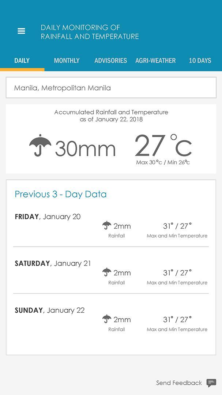Image resolution: width=222 pixels, height=395 pixels.
Task: Click the rainfall umbrella icon for Saturday, January 21
Action: tap(106, 272)
